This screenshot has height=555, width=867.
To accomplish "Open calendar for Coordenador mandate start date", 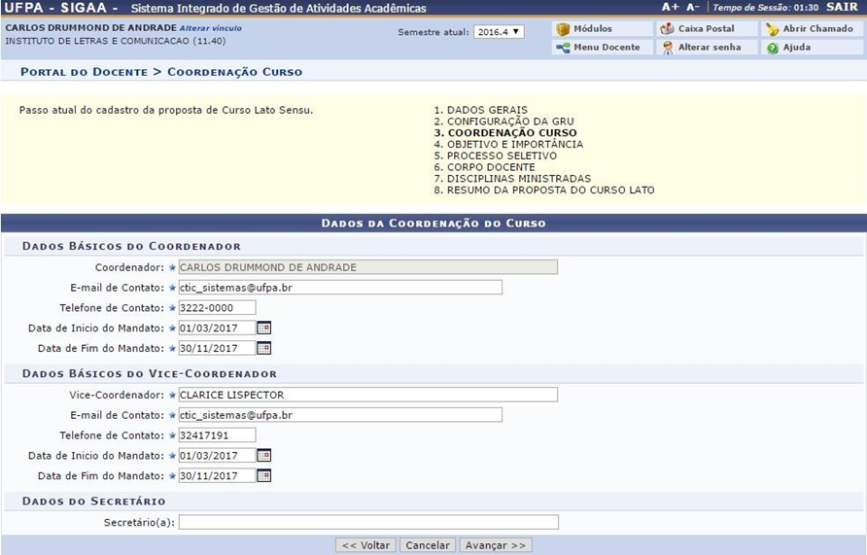I will [263, 328].
